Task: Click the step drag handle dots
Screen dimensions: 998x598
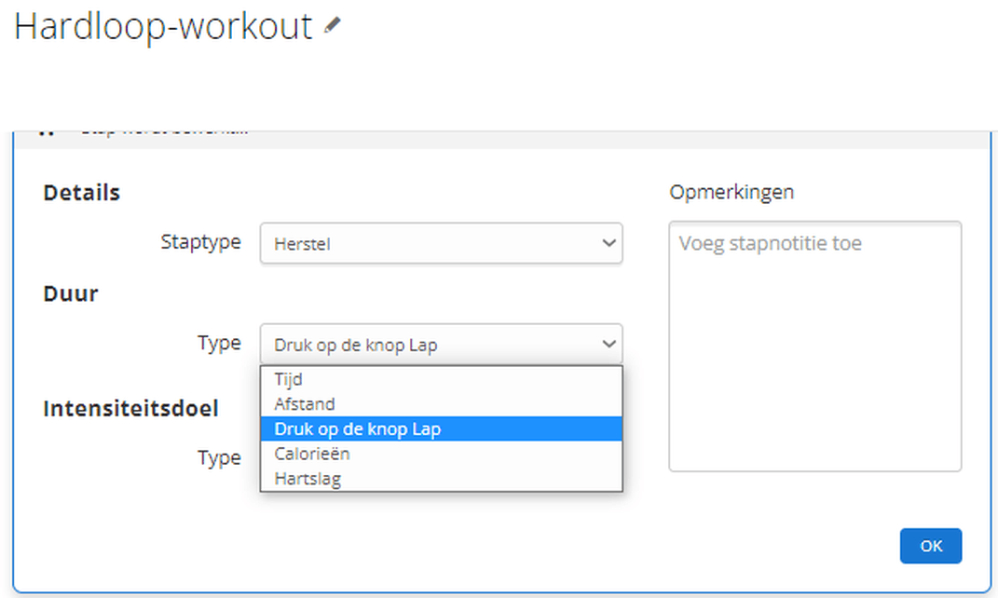Action: [x=45, y=133]
